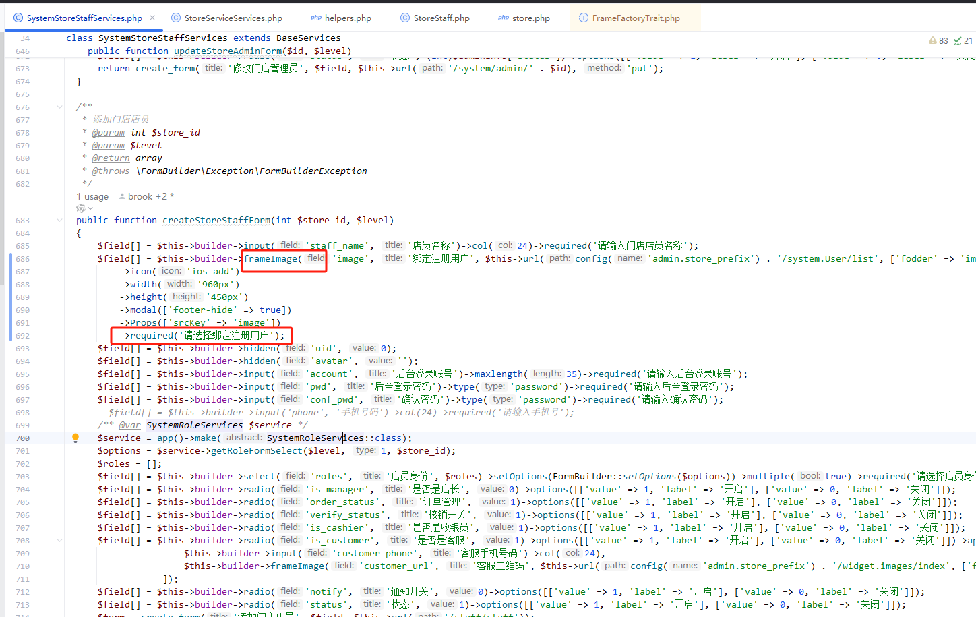The width and height of the screenshot is (976, 617).
Task: Place the cursor on method name createStoreStaffForm
Action: point(216,221)
